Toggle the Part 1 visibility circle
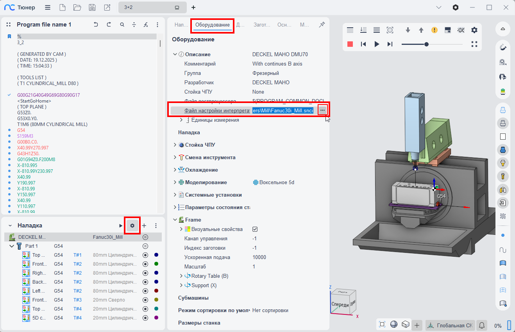 tap(145, 246)
